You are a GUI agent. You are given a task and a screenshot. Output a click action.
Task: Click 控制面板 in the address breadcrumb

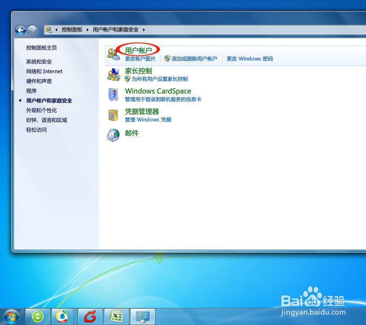pyautogui.click(x=72, y=30)
